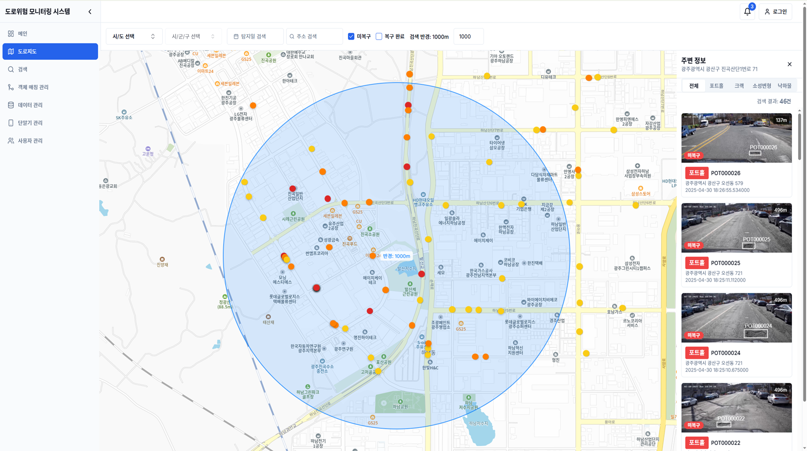The width and height of the screenshot is (807, 451).
Task: Close the 주변 정보 panel
Action: click(790, 64)
